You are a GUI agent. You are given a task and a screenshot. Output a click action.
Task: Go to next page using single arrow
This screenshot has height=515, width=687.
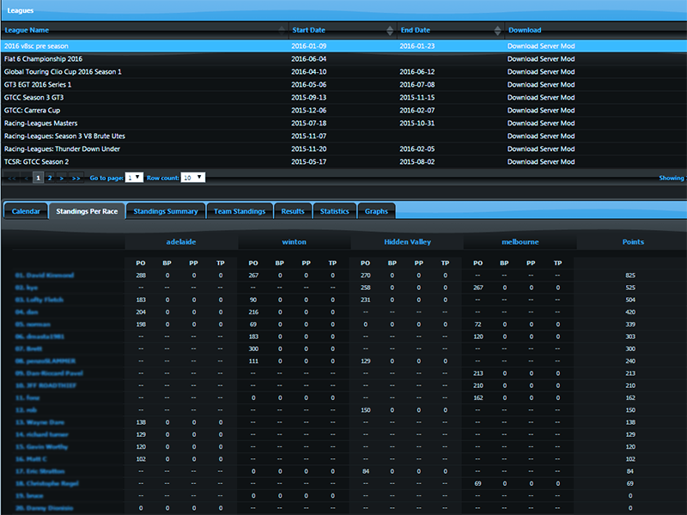pos(62,178)
